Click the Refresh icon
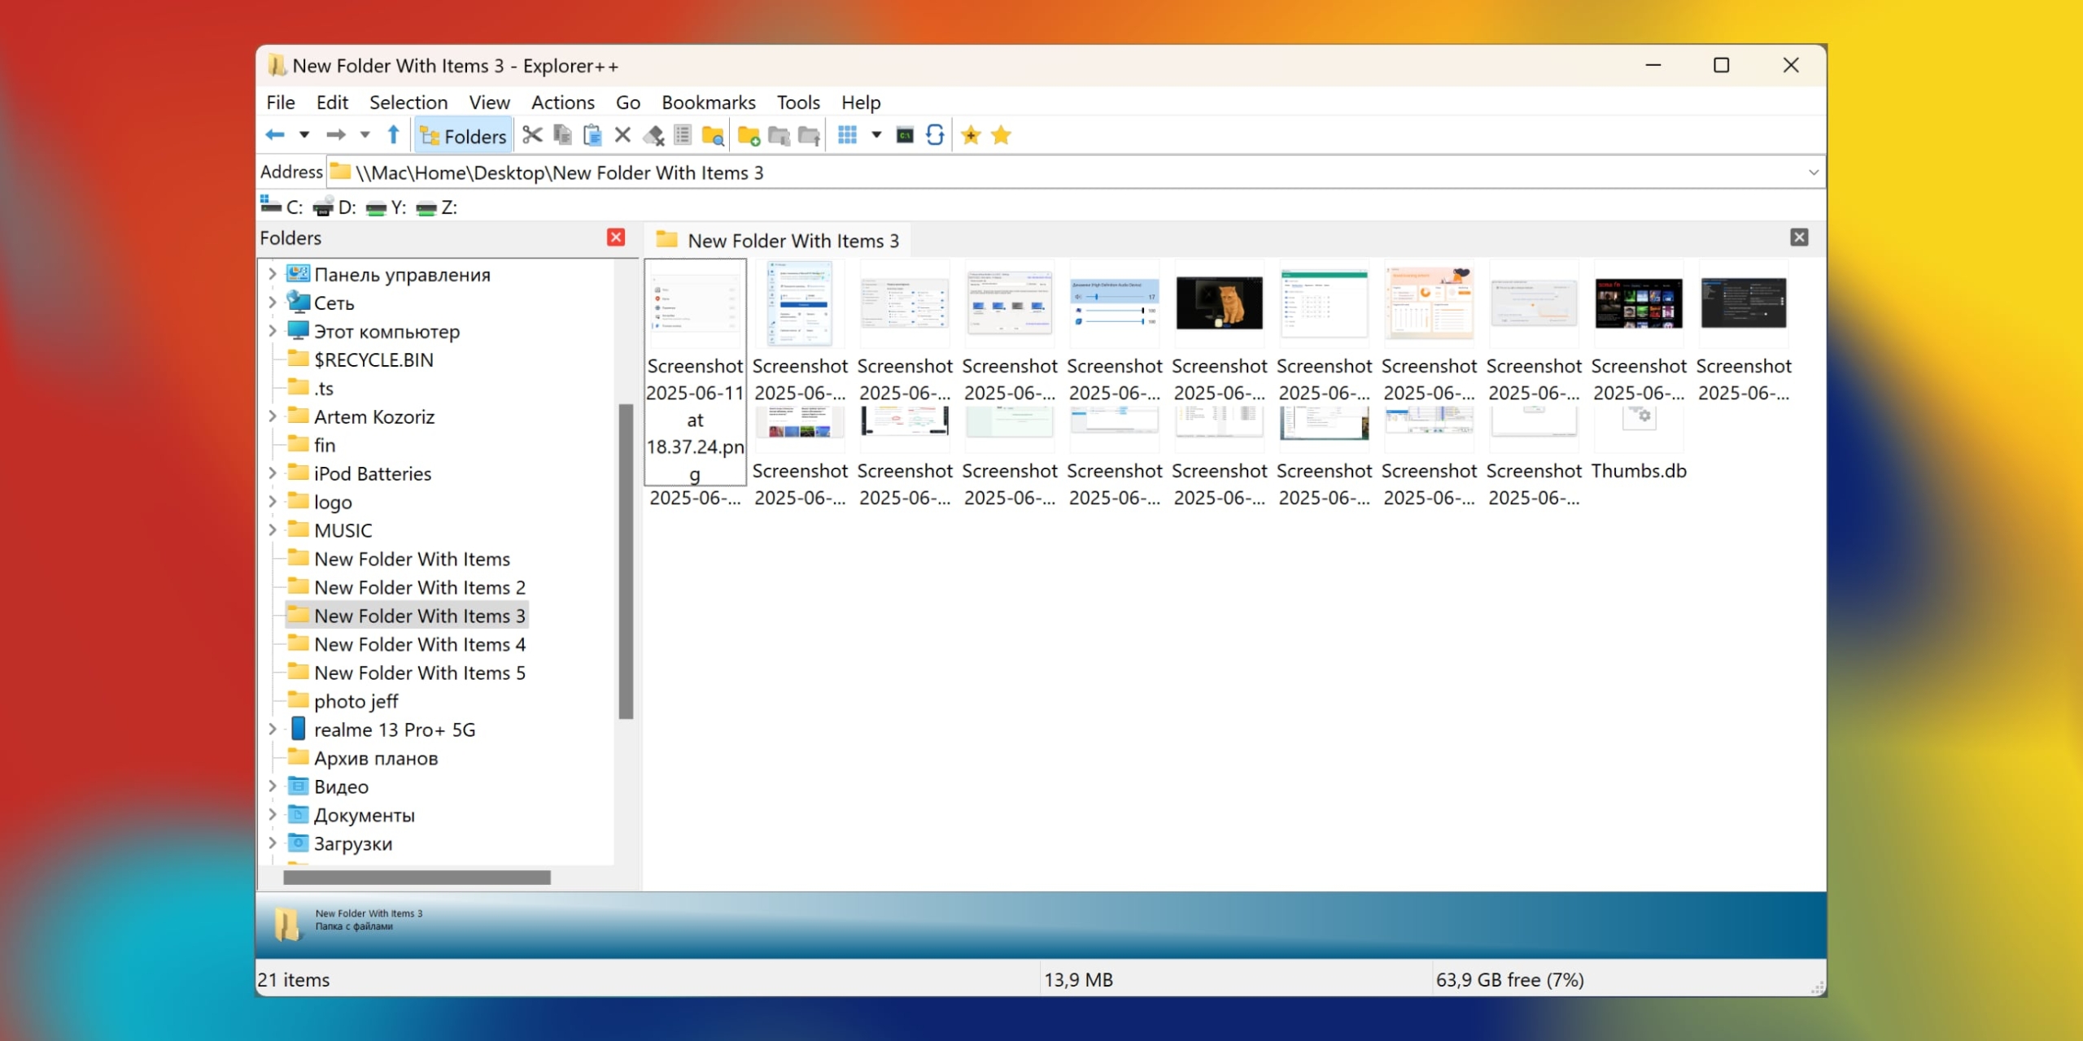The image size is (2083, 1041). [x=935, y=135]
